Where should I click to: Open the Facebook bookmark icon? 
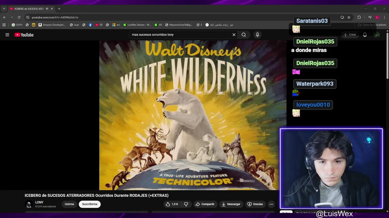(x=90, y=25)
